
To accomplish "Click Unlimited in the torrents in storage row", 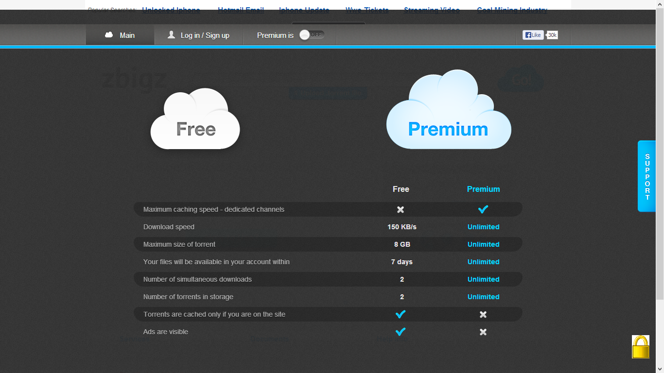I will tap(484, 297).
